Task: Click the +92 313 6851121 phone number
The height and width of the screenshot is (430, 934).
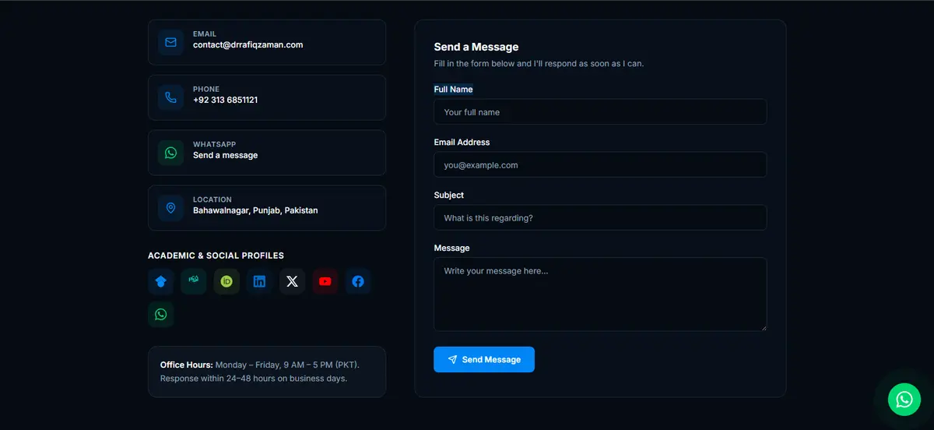Action: [x=226, y=100]
